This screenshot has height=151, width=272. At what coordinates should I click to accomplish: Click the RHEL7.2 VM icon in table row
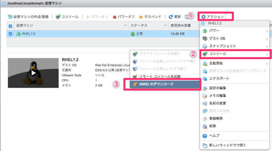click(x=18, y=34)
